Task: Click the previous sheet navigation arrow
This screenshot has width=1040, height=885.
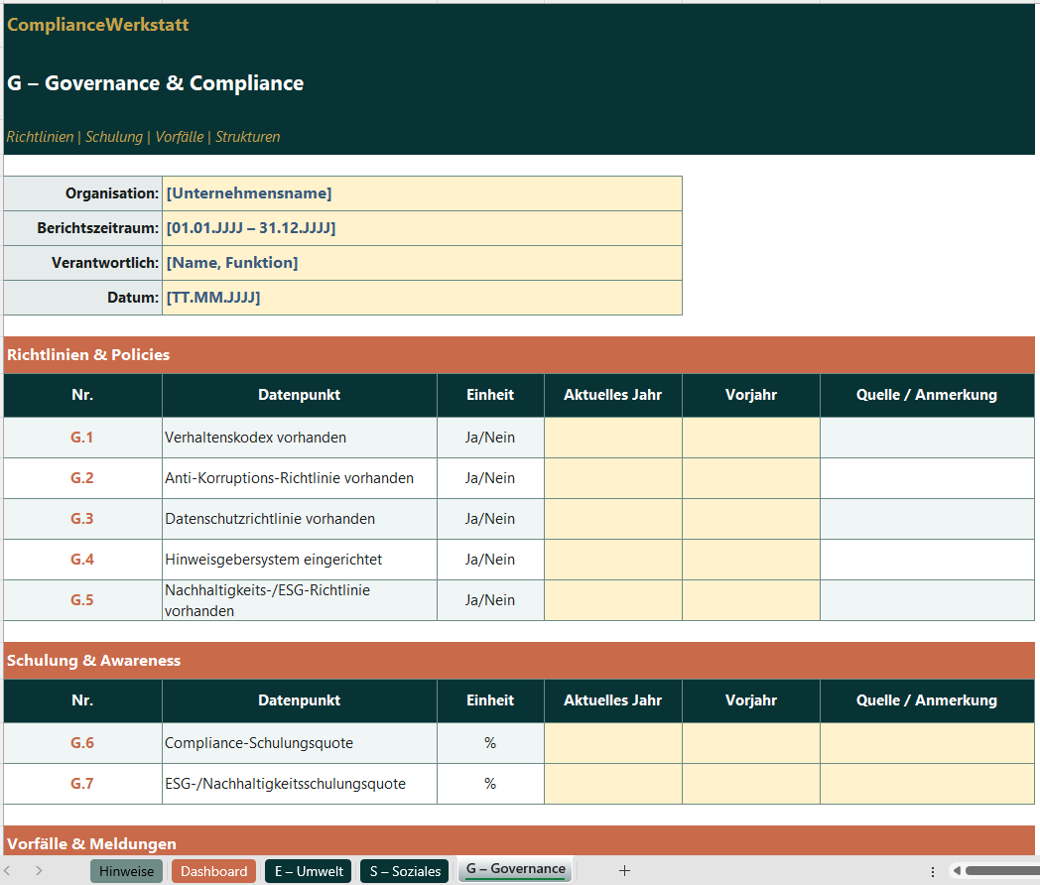Action: tap(8, 871)
